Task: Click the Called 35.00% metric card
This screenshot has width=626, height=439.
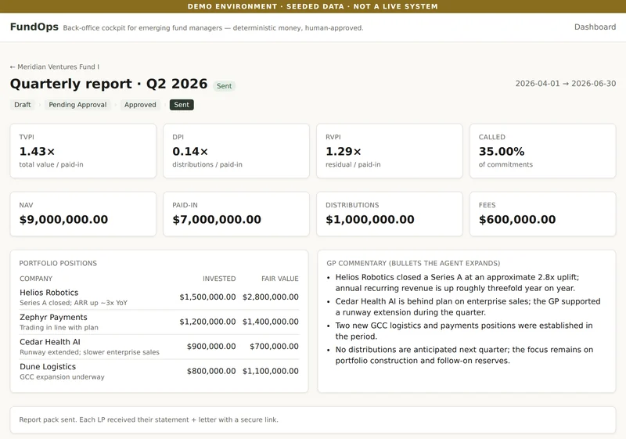Action: pos(543,151)
